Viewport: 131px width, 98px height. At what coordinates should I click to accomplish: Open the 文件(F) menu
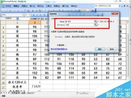coord(8,6)
